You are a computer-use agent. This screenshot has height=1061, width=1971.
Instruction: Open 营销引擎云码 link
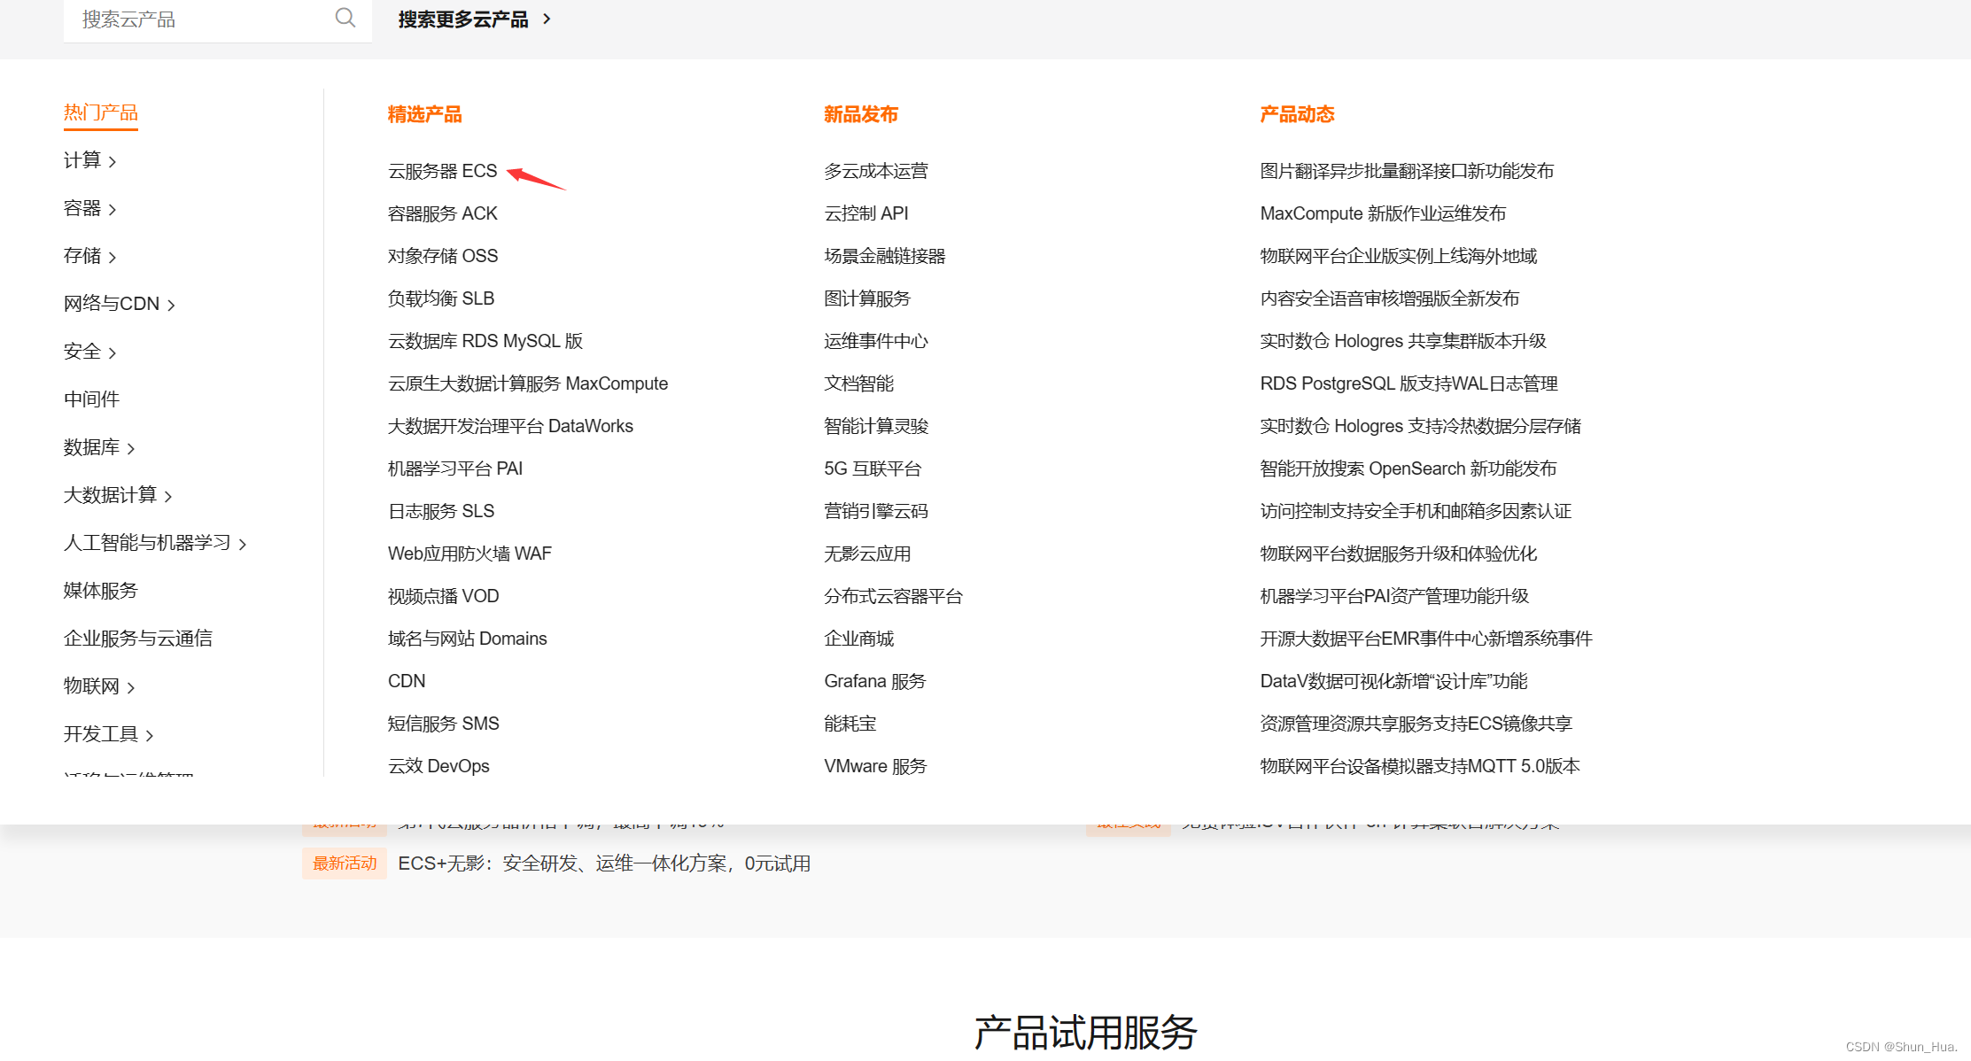click(x=876, y=511)
